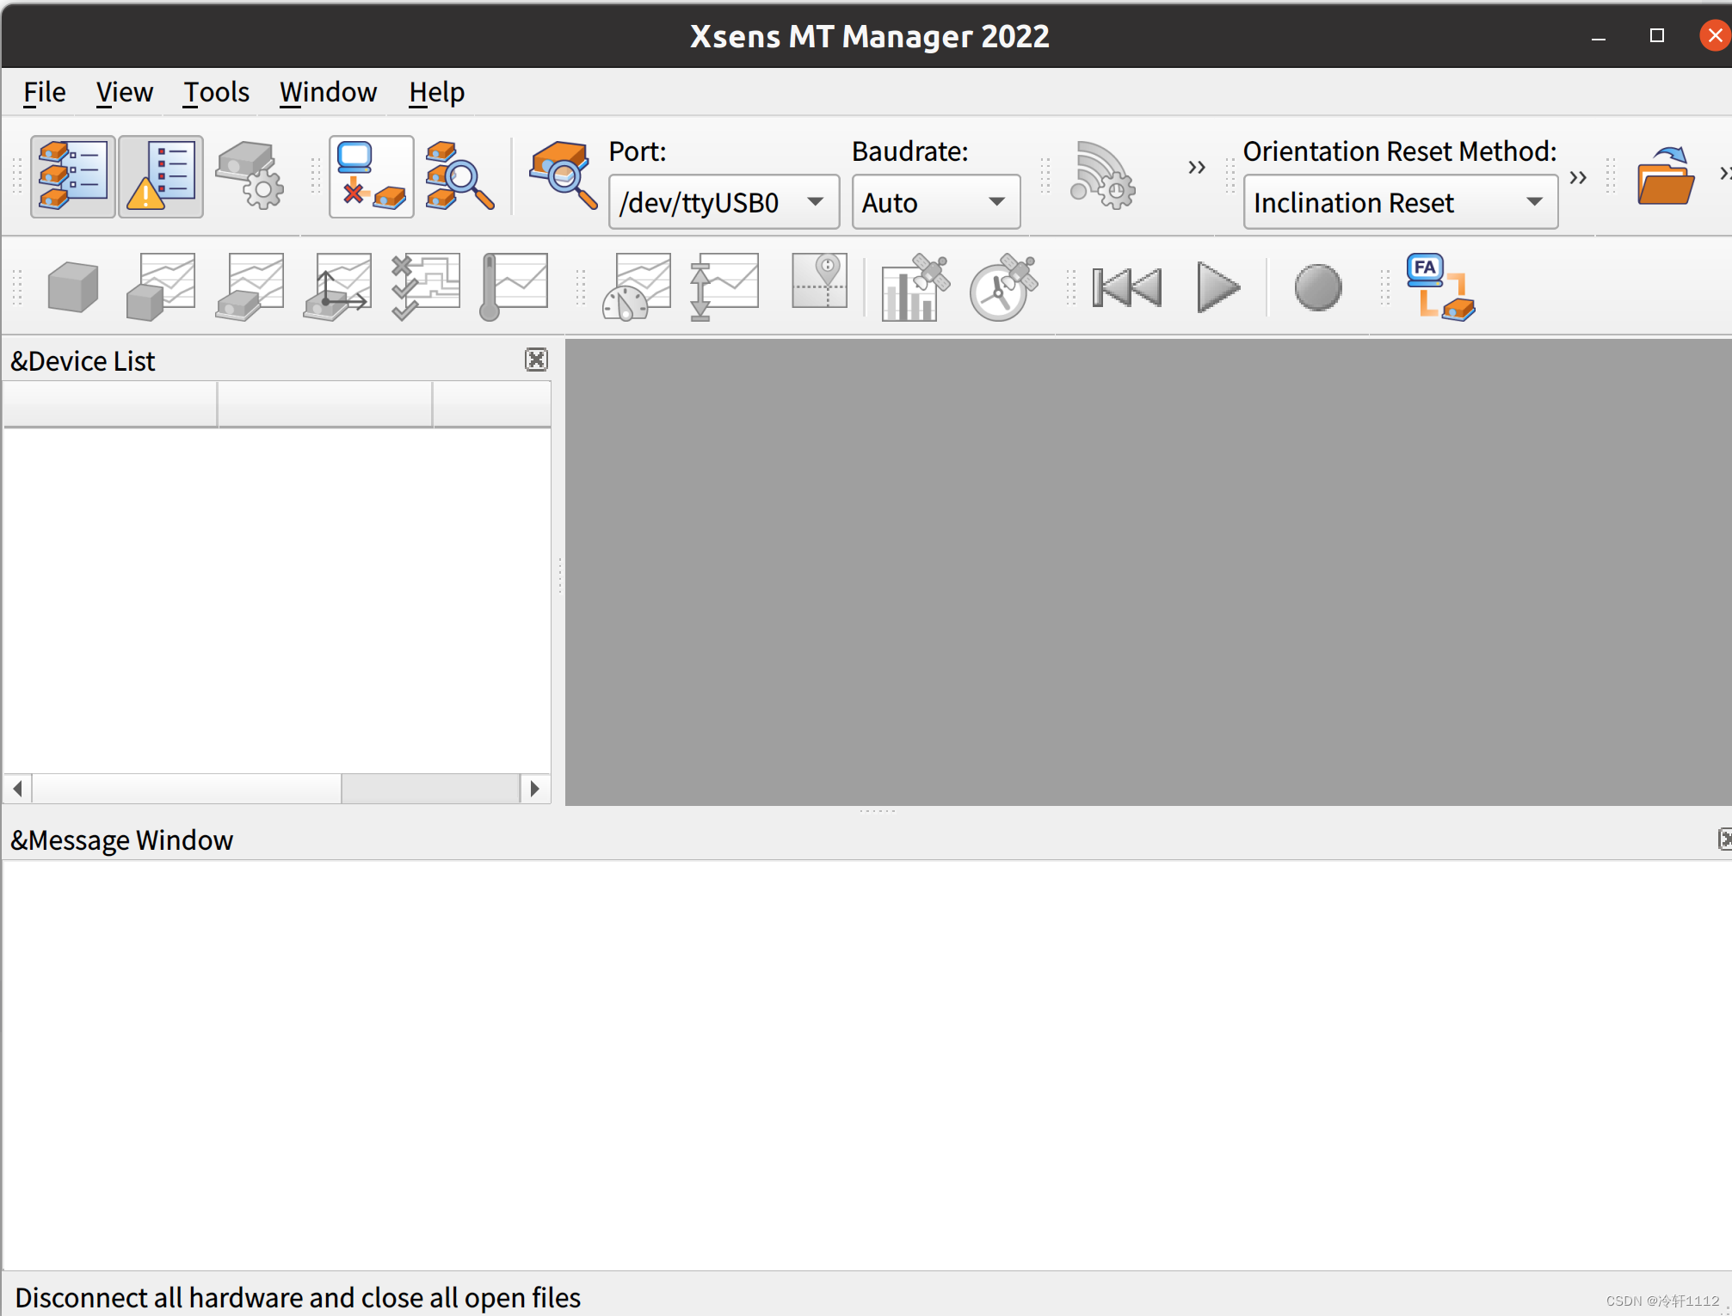Toggle the Message Window warning-list button
Screen dimensions: 1732x1316
[162, 176]
